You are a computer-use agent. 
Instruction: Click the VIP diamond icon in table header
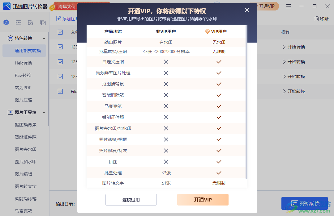[x=207, y=31]
